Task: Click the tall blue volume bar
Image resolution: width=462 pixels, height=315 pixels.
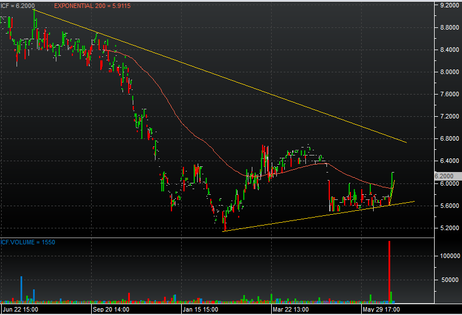Action: 22,289
